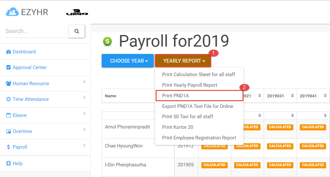Click the Unia company logo

point(77,13)
